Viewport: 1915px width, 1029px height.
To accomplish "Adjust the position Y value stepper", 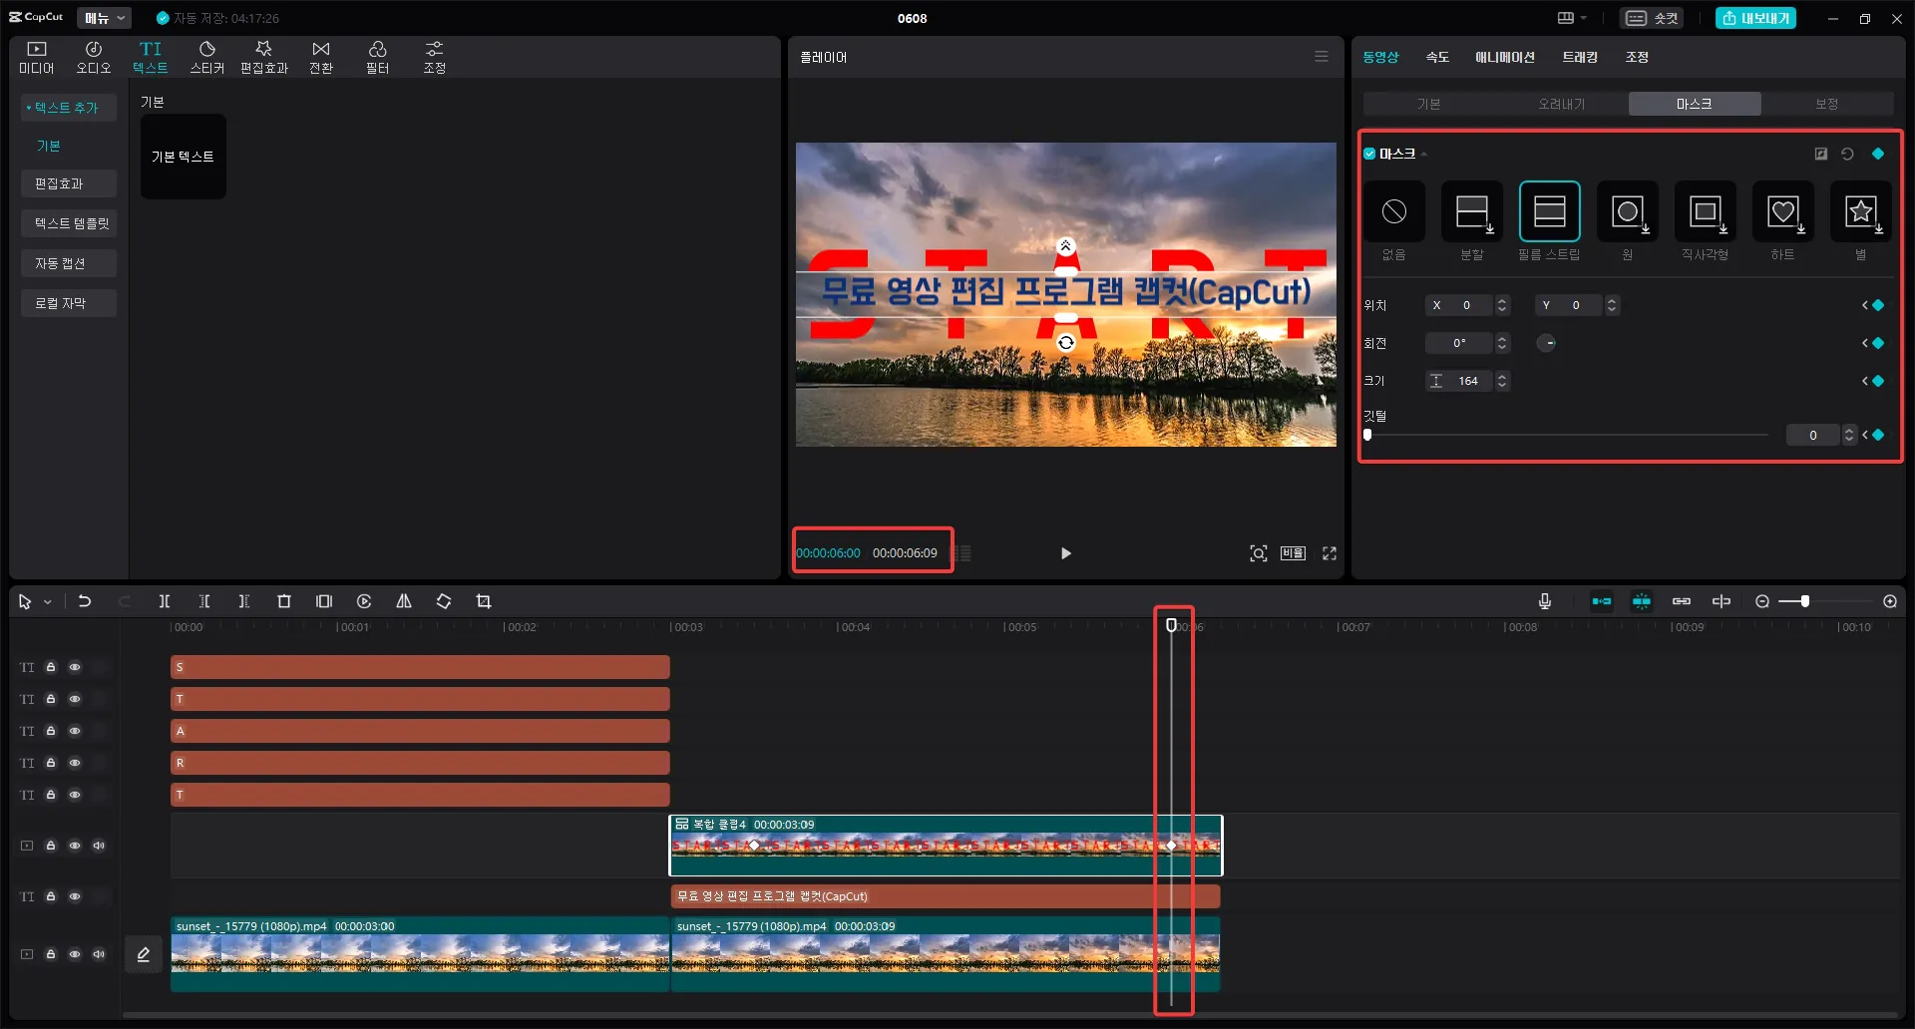I will coord(1612,305).
